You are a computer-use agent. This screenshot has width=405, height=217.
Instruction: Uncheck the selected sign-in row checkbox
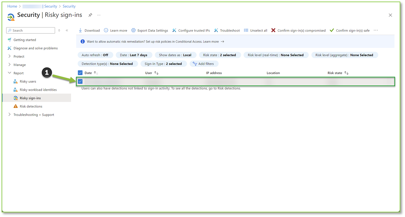point(80,81)
